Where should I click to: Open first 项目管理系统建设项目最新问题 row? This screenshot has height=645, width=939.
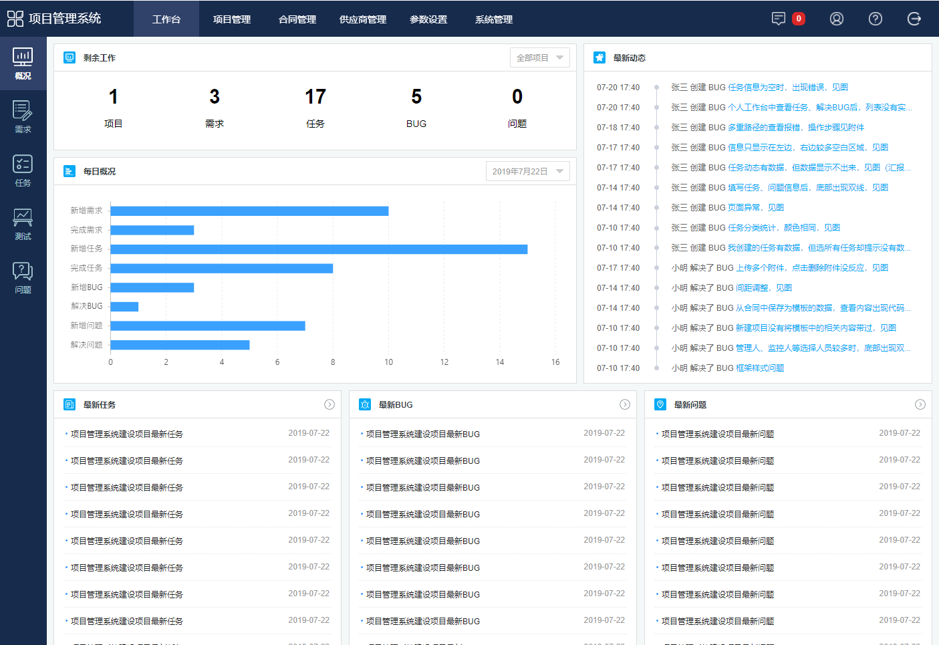[x=789, y=434]
